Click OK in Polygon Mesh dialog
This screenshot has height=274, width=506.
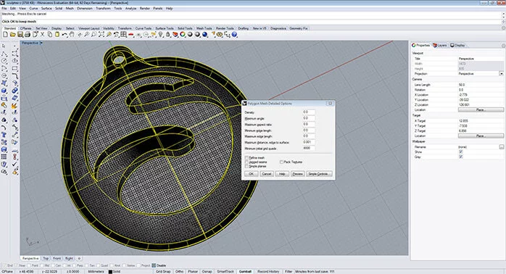pos(251,174)
